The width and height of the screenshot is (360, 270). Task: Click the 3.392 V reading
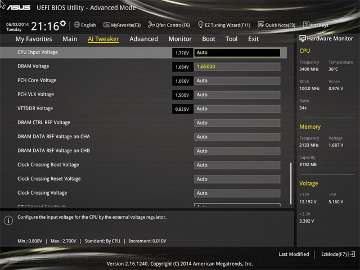click(307, 221)
